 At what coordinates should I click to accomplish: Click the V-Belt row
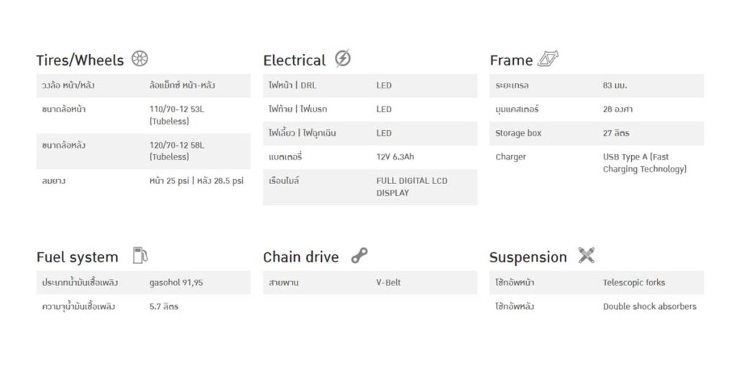pyautogui.click(x=370, y=282)
